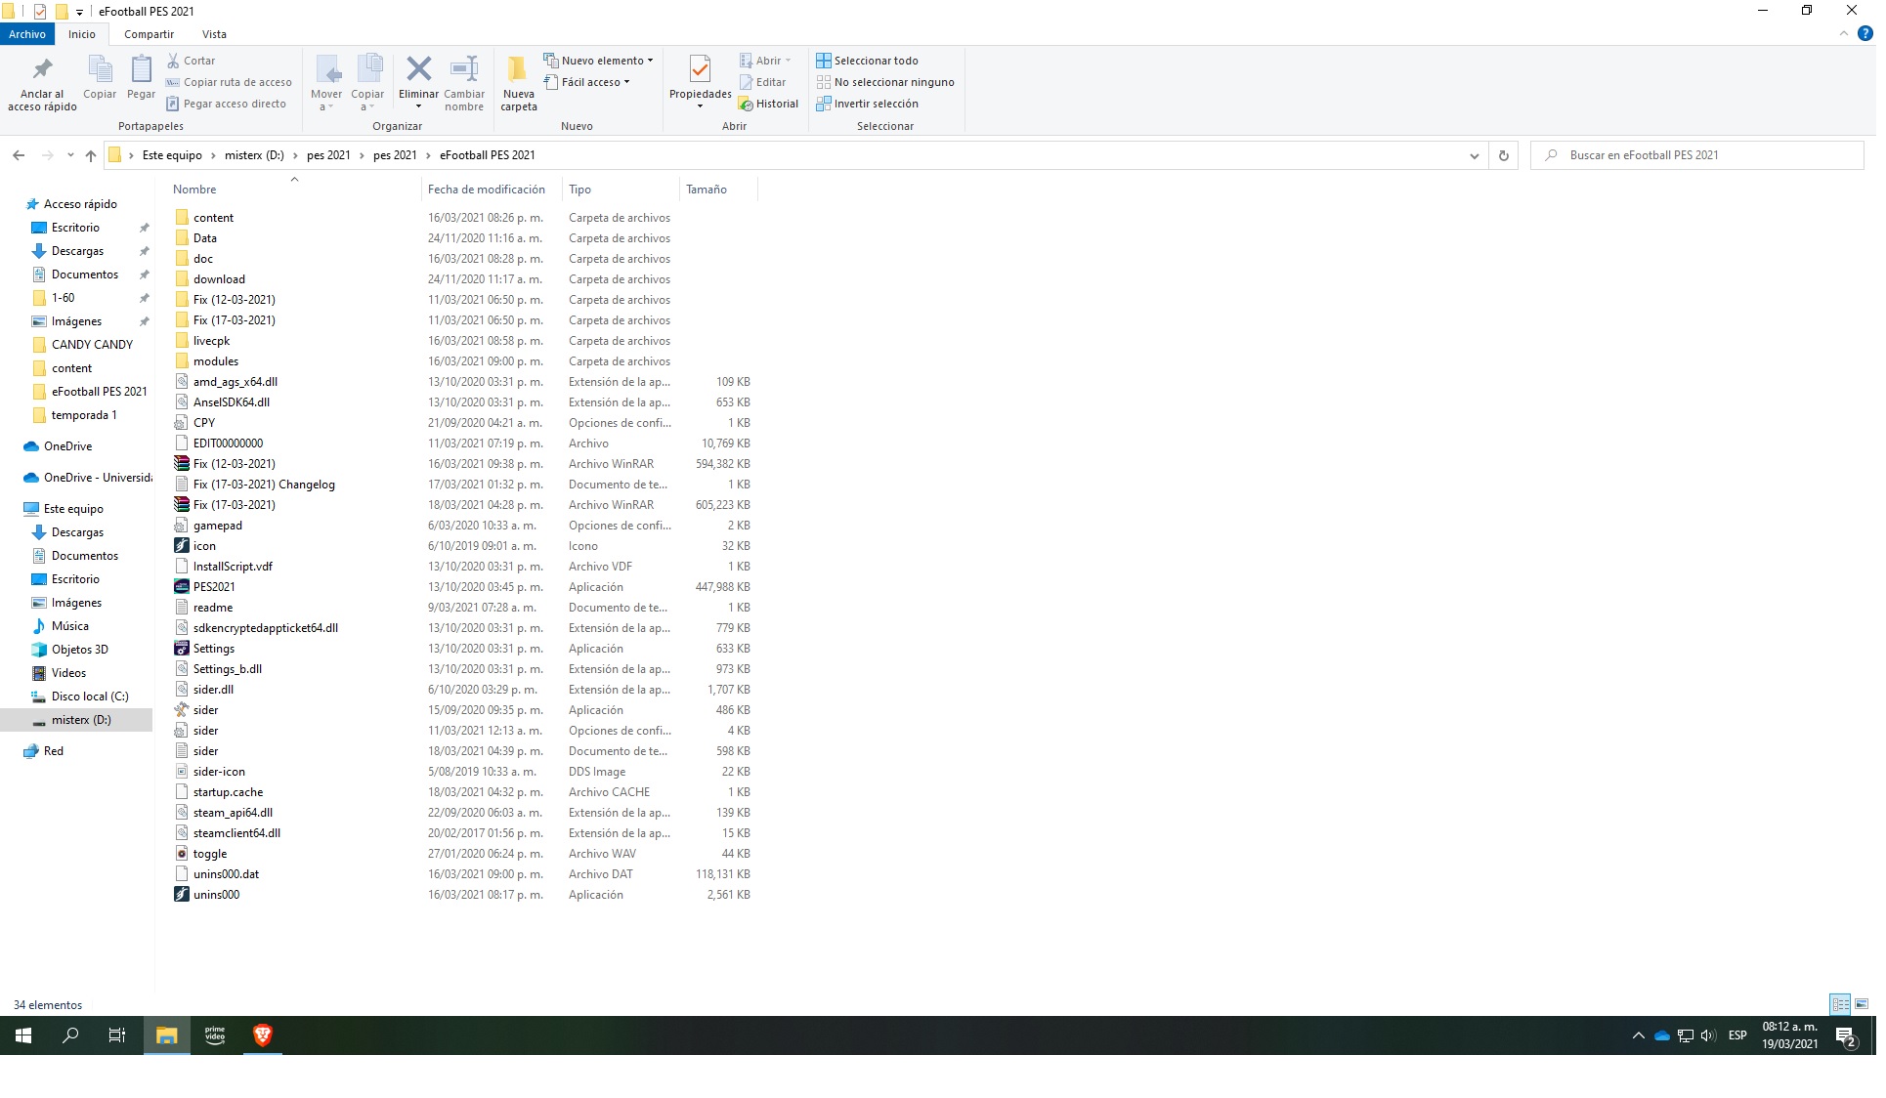Click Anclar al acceso rápido pin icon
The image size is (1886, 1098).
tap(42, 70)
